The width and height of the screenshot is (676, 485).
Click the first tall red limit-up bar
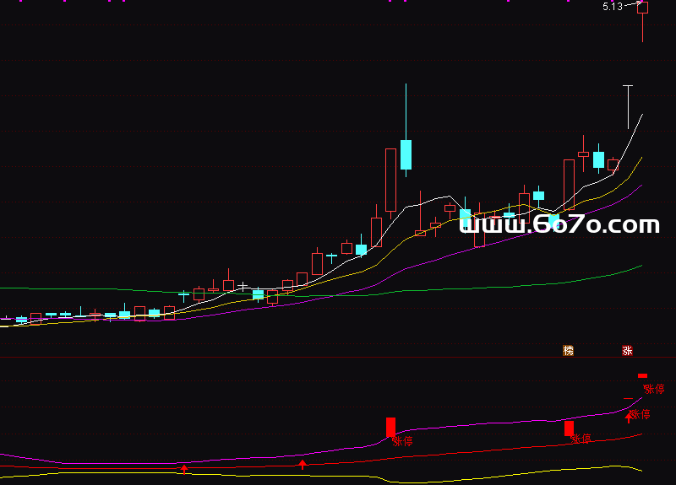[390, 427]
